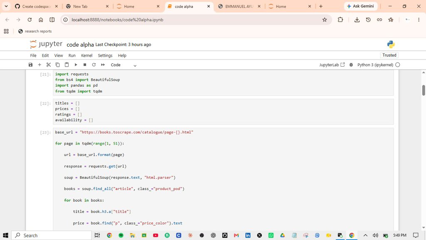Open the notification center icon

(416, 235)
